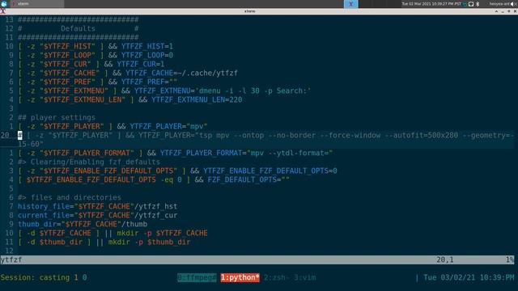Click the vim scroll percentage indicator
The height and width of the screenshot is (291, 518).
coord(510,260)
